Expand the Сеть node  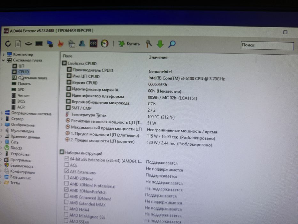point(2,142)
